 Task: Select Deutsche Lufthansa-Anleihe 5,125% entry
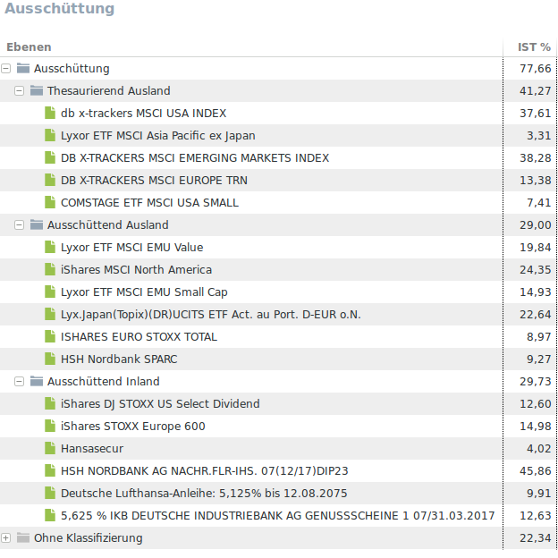[x=204, y=494]
